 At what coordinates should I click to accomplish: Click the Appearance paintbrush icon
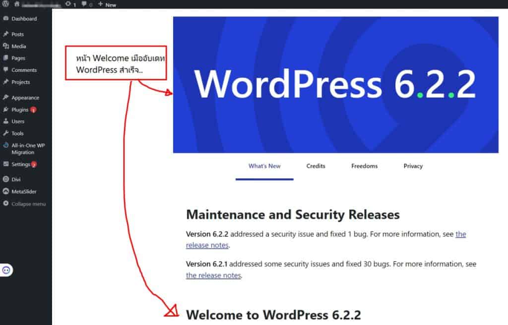point(6,98)
